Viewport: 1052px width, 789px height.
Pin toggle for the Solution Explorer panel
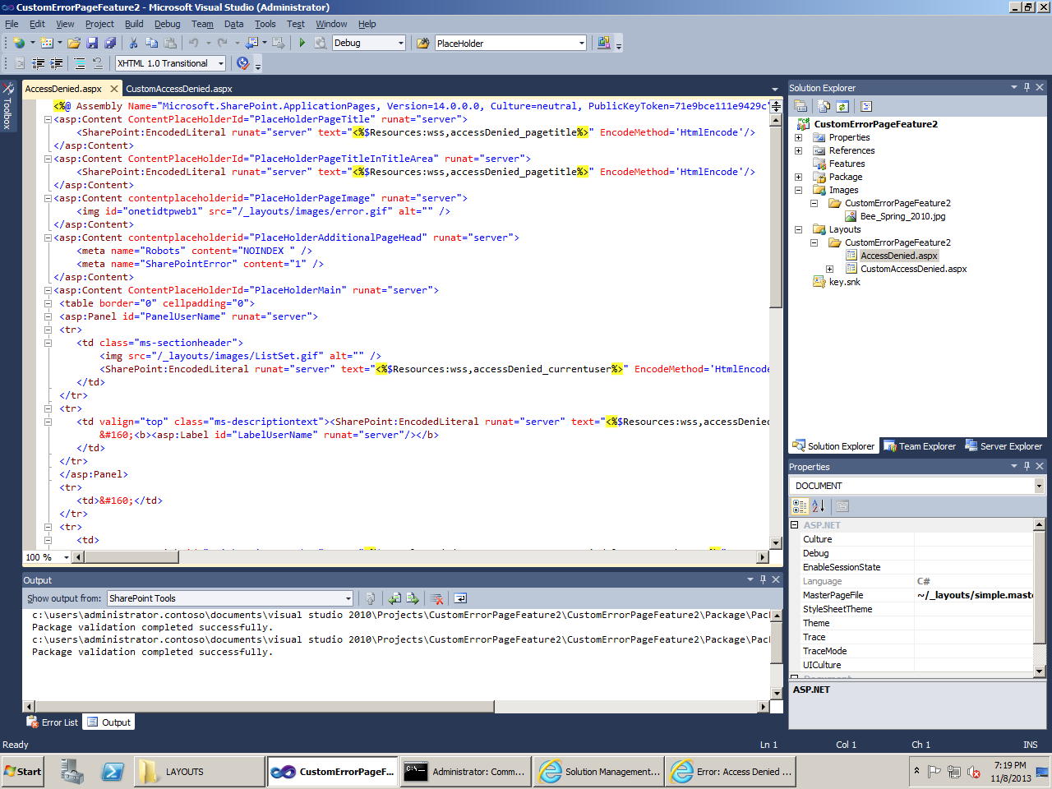[1027, 87]
